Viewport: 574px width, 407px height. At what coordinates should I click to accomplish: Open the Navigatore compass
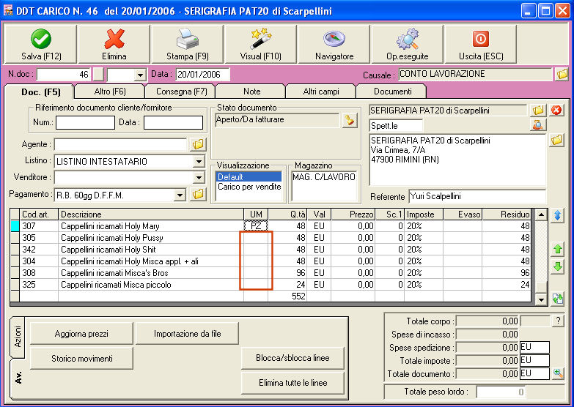click(x=334, y=44)
